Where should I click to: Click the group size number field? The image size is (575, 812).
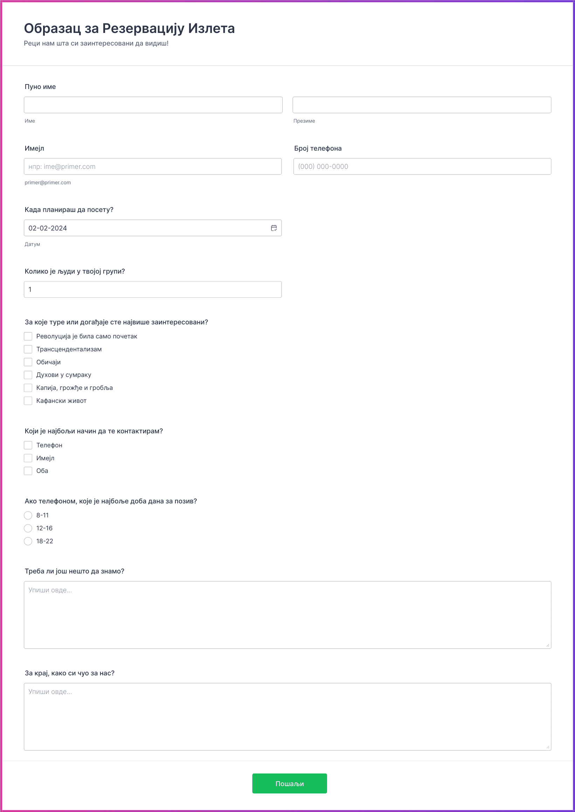coord(153,289)
